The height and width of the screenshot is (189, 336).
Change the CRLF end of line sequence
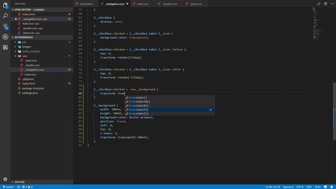click(x=309, y=187)
